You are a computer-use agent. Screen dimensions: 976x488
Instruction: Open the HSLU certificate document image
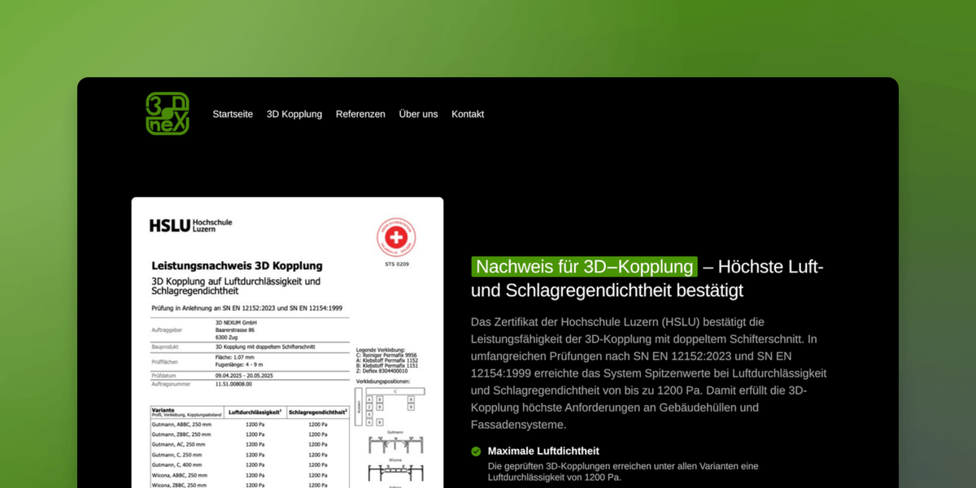pyautogui.click(x=287, y=342)
